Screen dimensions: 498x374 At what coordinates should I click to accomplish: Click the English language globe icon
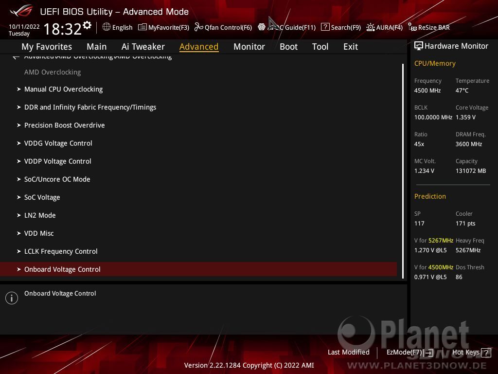tap(107, 27)
